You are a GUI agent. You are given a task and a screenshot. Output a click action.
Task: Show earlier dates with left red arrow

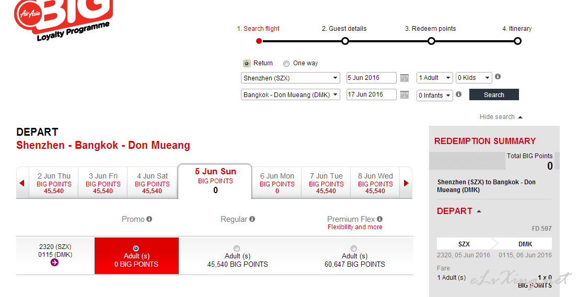22,183
